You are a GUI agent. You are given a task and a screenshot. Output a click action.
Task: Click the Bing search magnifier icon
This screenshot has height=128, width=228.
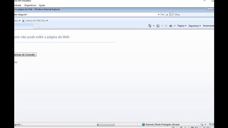point(173,14)
